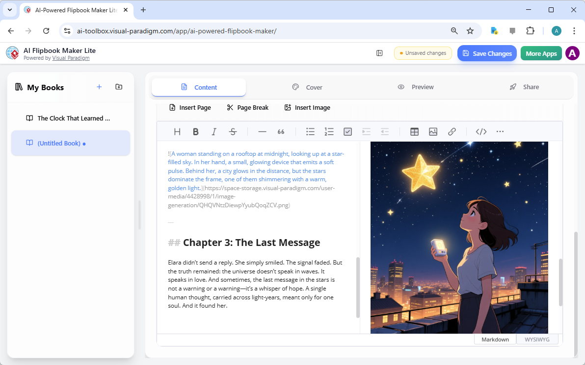Click the numbered list icon
The width and height of the screenshot is (585, 365).
329,131
